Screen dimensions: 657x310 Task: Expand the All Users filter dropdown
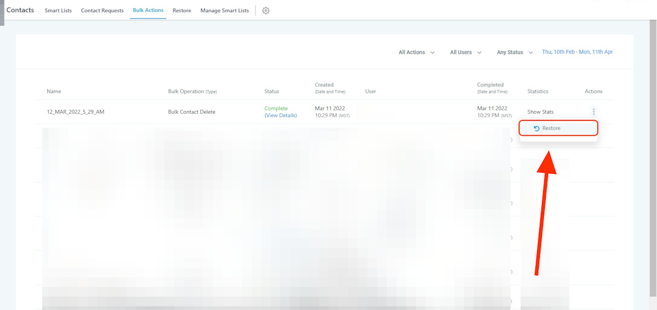pyautogui.click(x=465, y=52)
